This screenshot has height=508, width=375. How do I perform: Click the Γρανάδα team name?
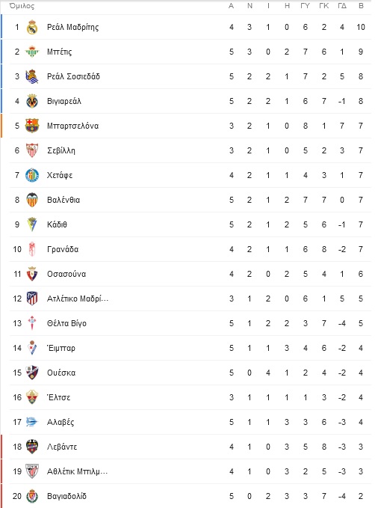(x=63, y=249)
